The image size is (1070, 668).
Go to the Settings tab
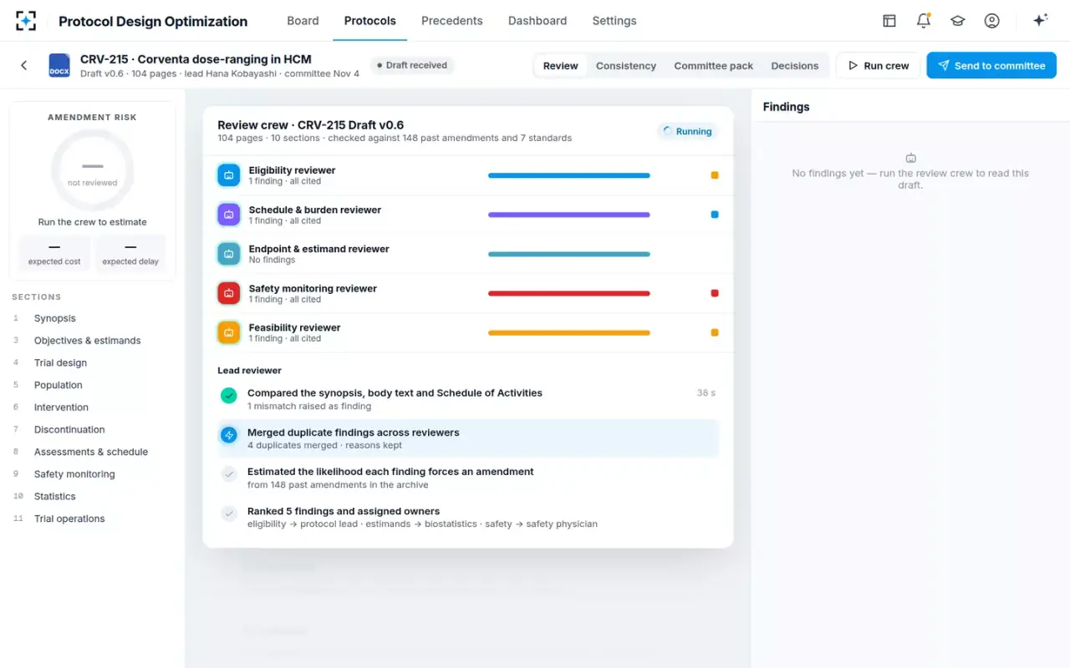click(614, 21)
